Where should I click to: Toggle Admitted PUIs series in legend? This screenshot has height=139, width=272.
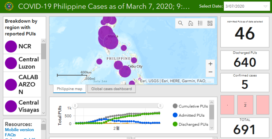[189, 115]
